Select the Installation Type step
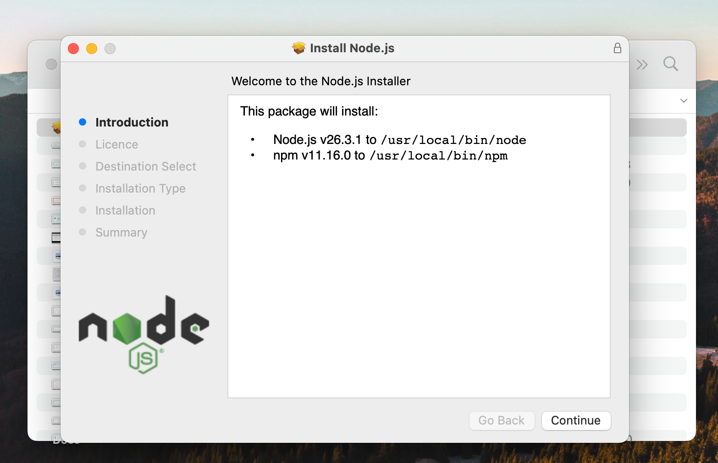The height and width of the screenshot is (463, 718). coord(140,188)
